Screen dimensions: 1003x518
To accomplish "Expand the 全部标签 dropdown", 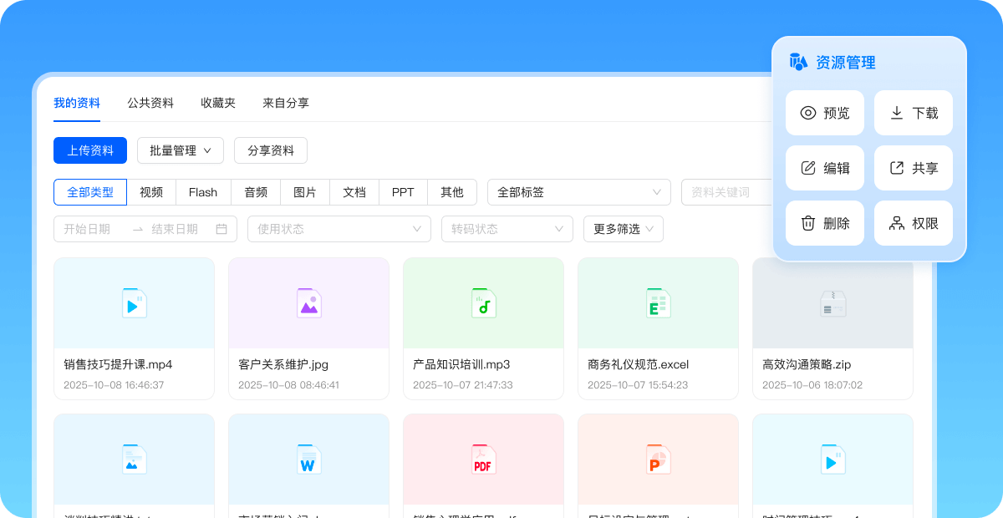I will (x=578, y=192).
